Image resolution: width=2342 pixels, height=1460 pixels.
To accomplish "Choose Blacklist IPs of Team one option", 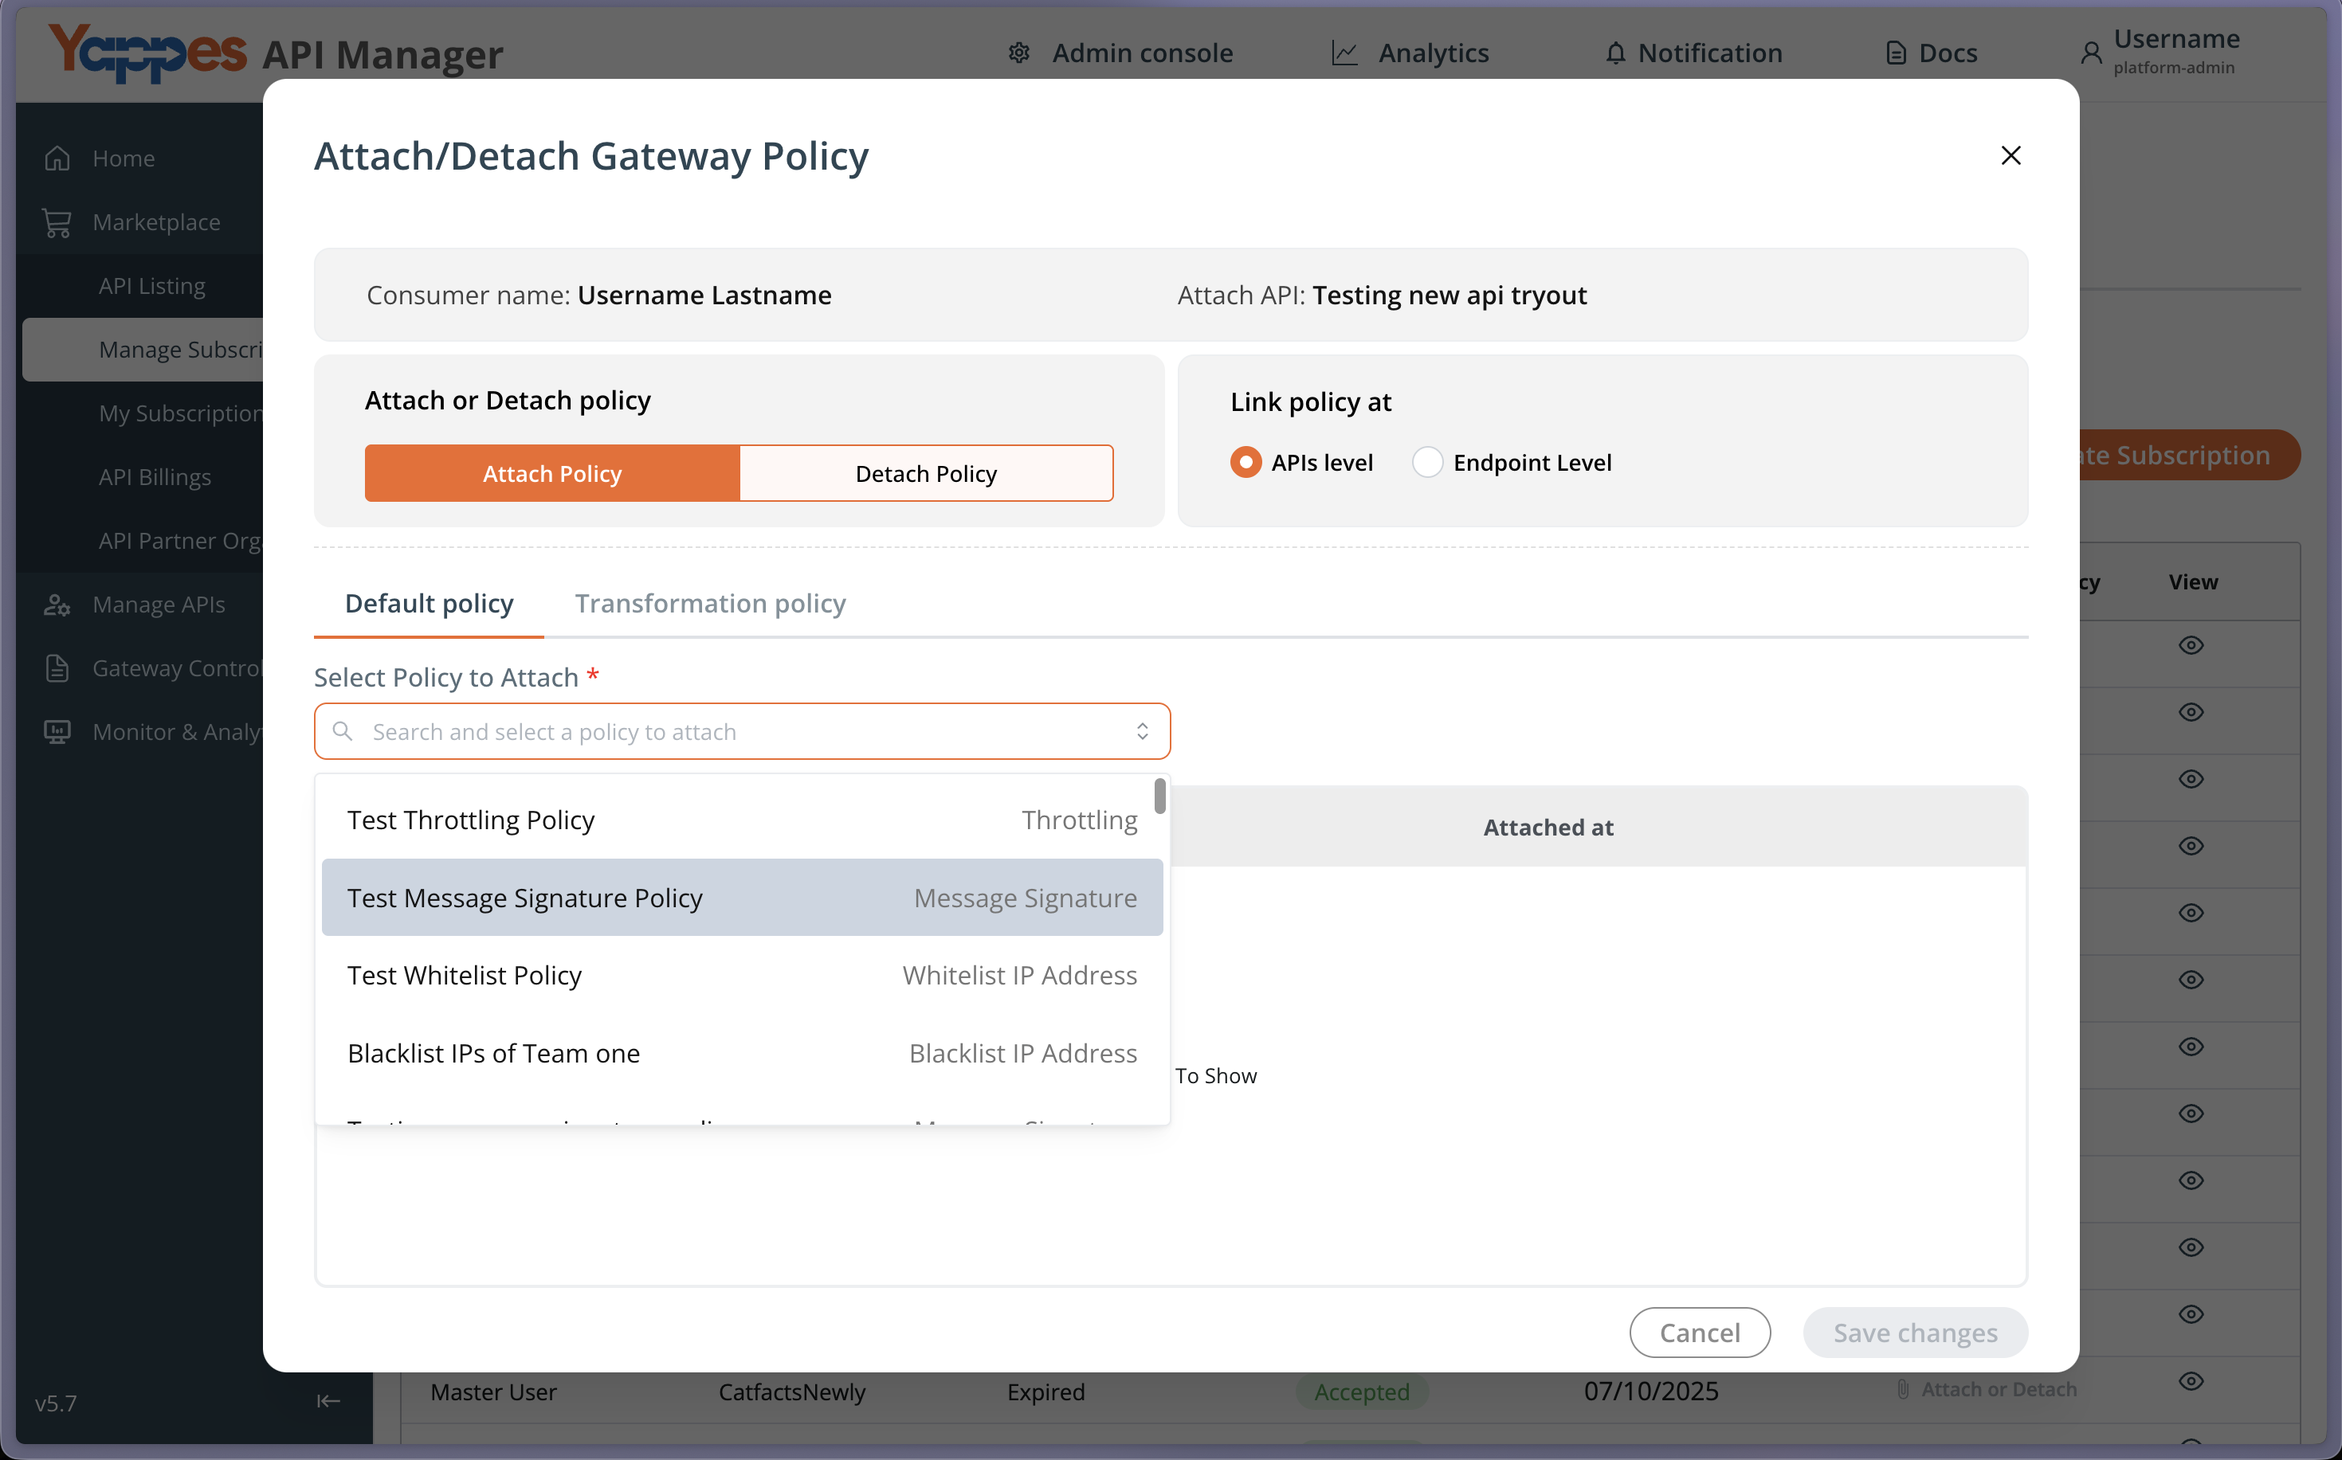I will (x=742, y=1054).
